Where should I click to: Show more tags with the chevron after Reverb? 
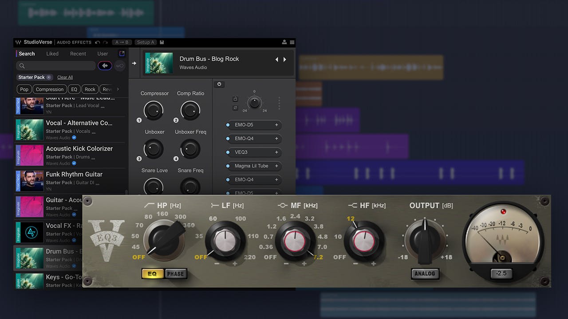pyautogui.click(x=118, y=89)
